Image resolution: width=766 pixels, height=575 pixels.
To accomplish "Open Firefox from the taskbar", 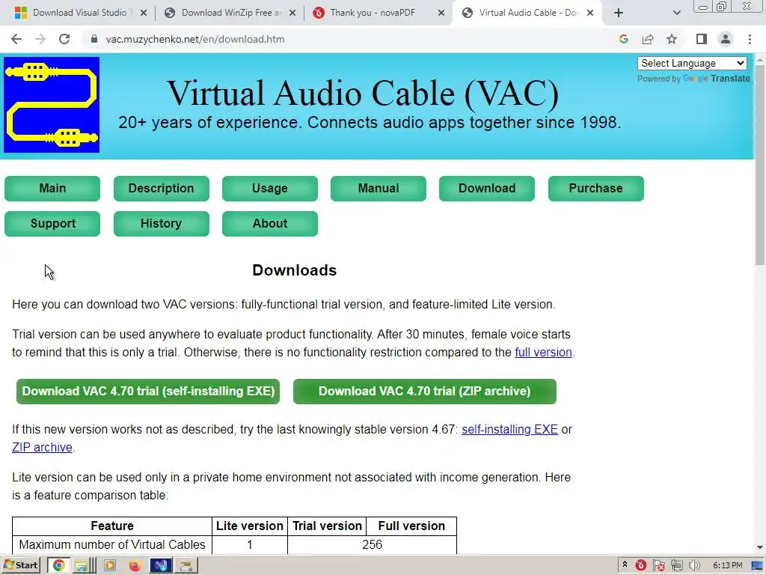I will [x=135, y=566].
